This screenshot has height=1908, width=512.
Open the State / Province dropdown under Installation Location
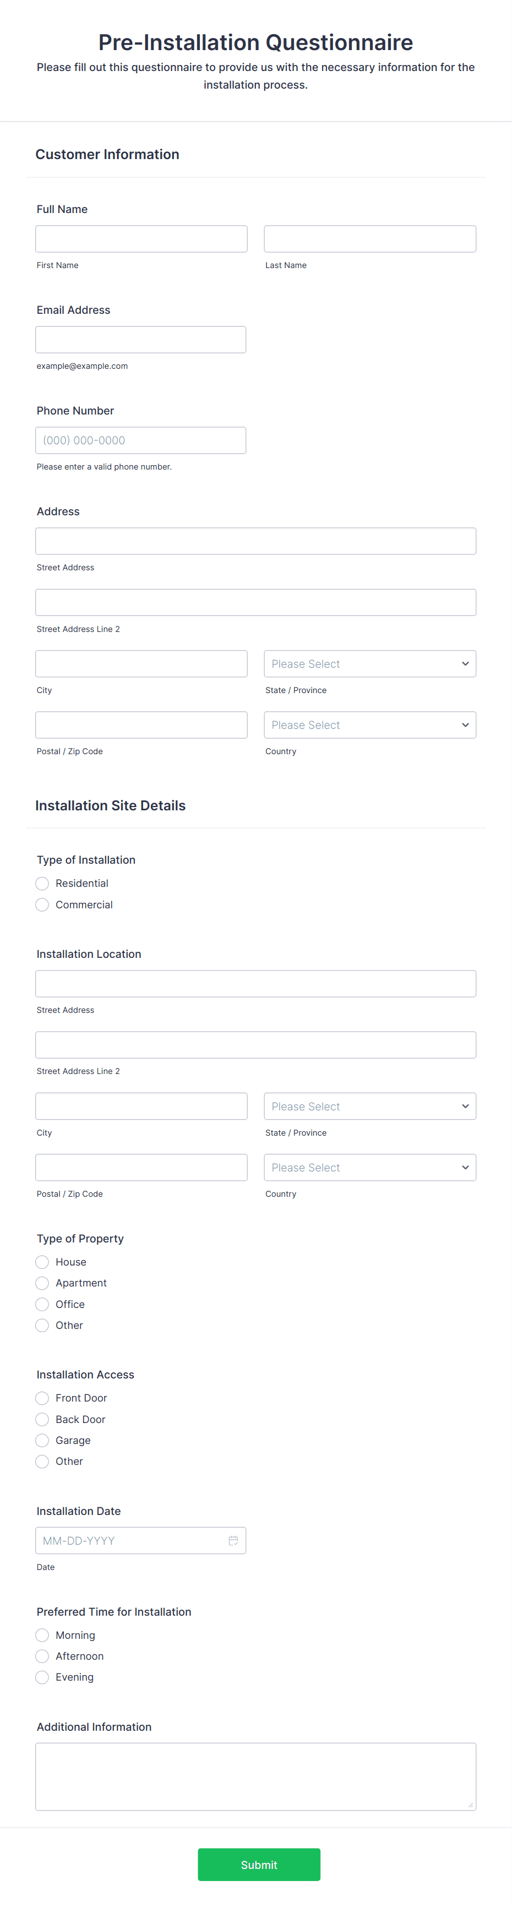pos(370,1106)
